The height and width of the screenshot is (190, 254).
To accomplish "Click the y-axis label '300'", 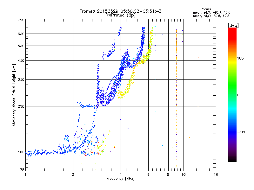I will click(x=21, y=80).
